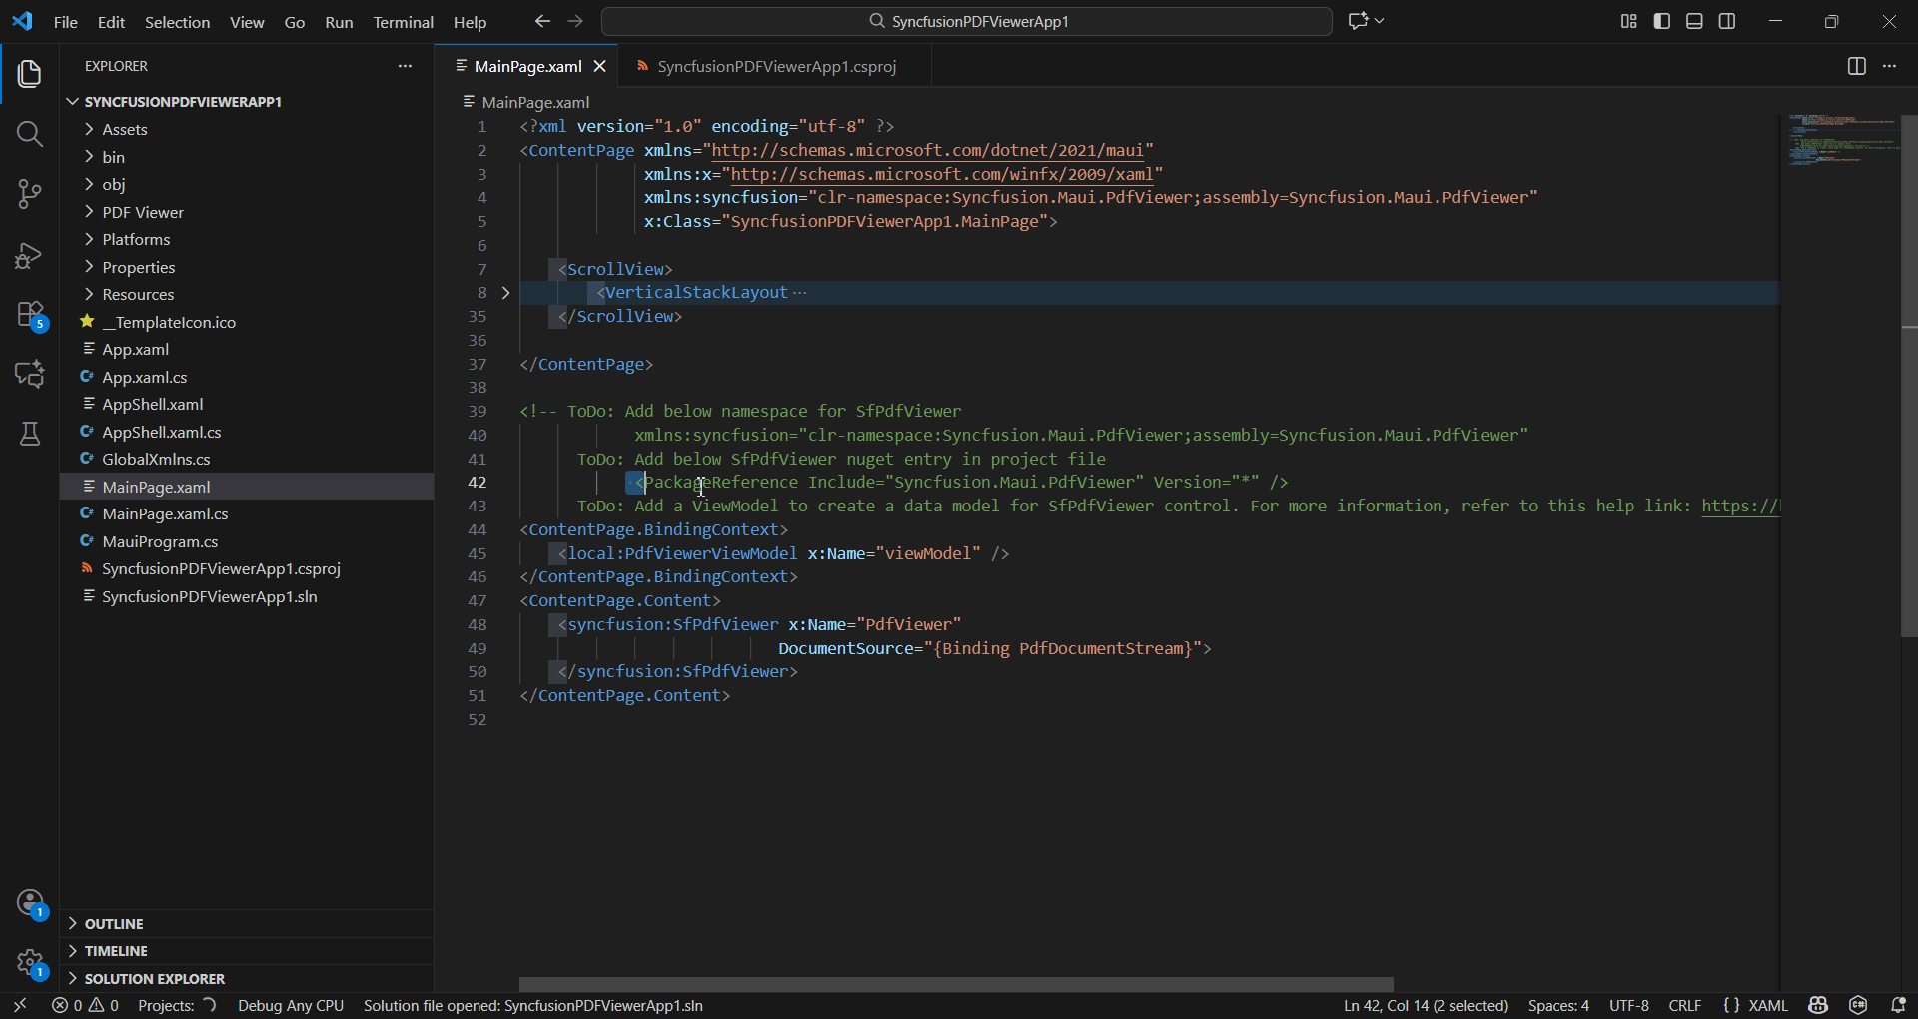Toggle Primary Side Bar visibility

tap(1662, 21)
